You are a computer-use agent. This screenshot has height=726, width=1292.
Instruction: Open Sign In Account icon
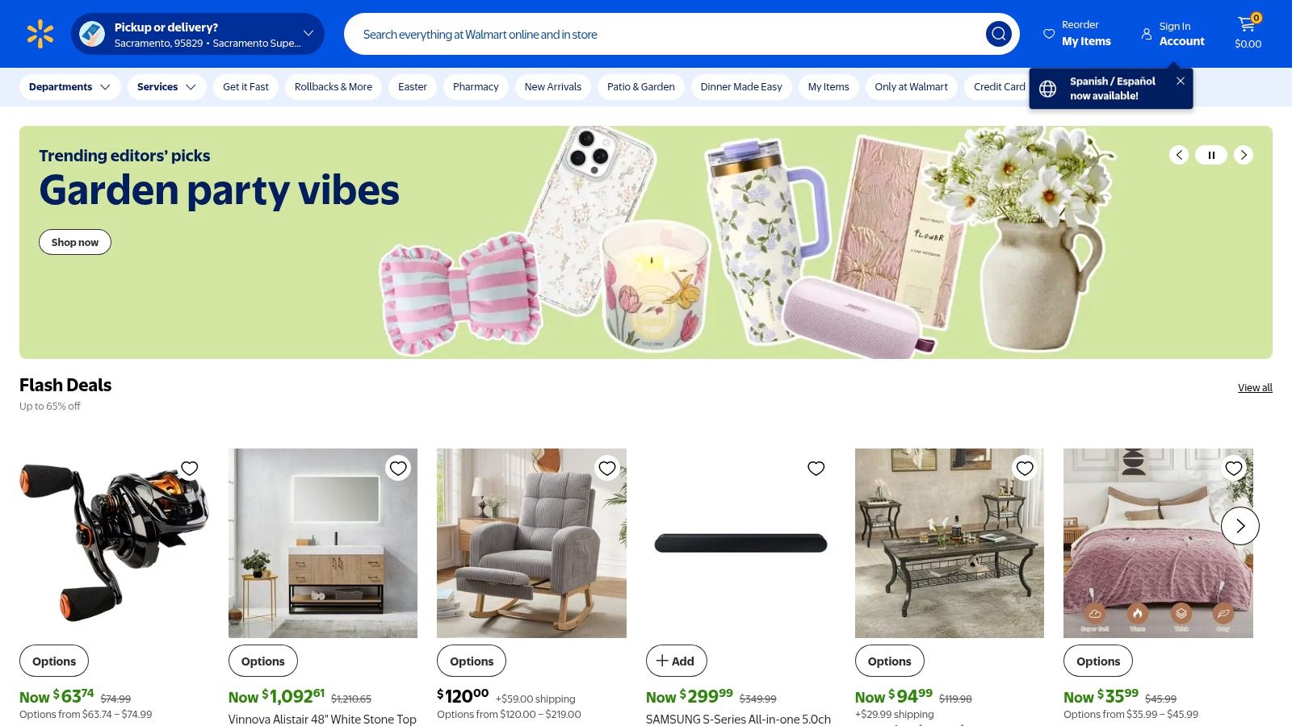coord(1147,34)
